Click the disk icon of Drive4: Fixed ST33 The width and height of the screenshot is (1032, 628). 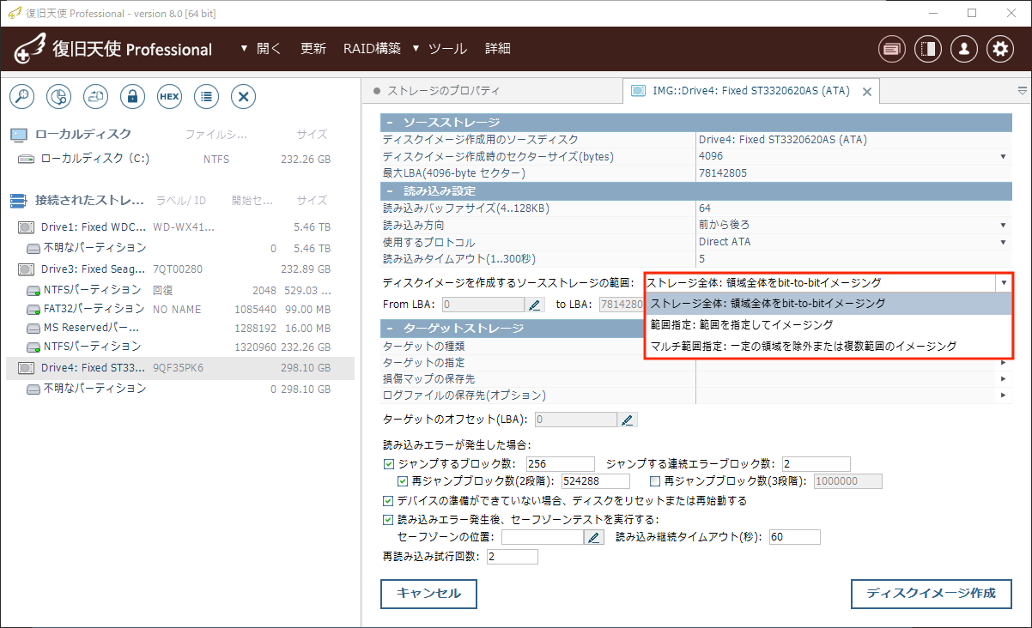click(x=26, y=368)
